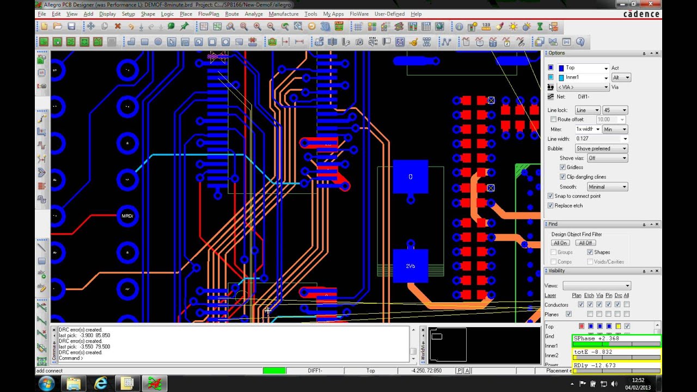Toggle the Gridless checkbox
Screen dimensions: 697x392
coord(563,167)
